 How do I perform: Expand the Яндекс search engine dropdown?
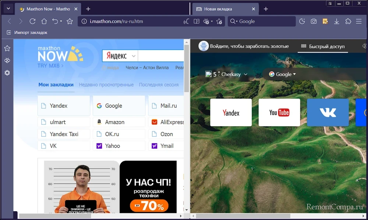(x=134, y=56)
